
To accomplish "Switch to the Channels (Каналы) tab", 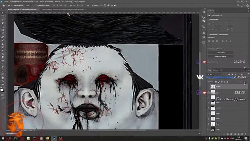I will [215, 70].
